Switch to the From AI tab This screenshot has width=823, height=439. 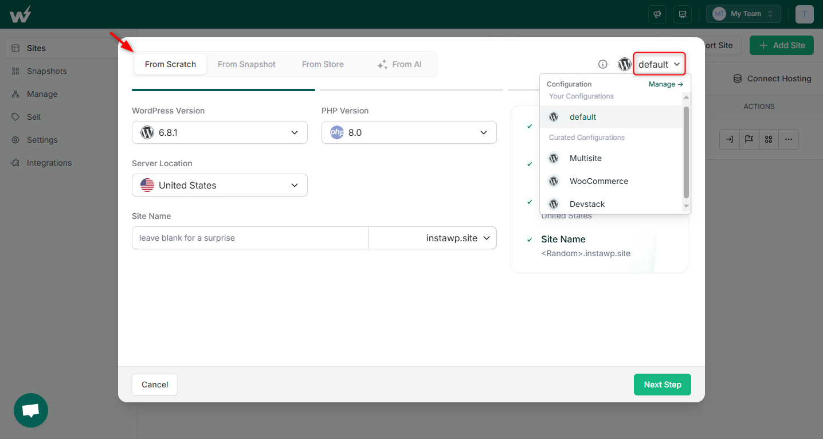click(x=399, y=64)
